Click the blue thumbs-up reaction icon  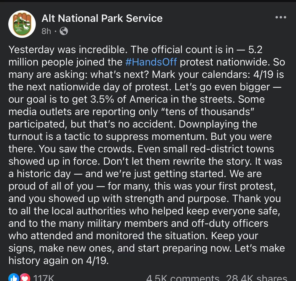(x=14, y=278)
